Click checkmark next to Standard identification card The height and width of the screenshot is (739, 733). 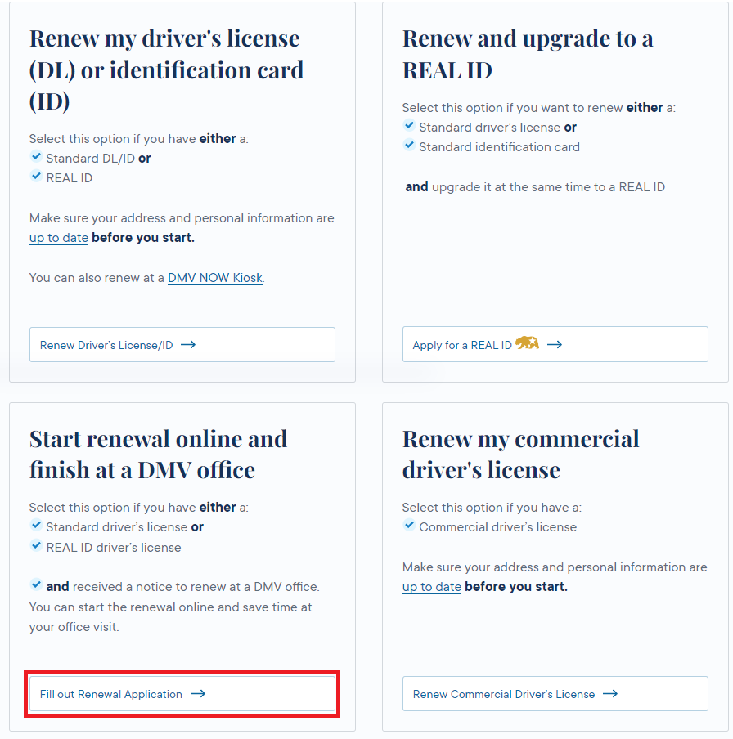click(x=409, y=146)
